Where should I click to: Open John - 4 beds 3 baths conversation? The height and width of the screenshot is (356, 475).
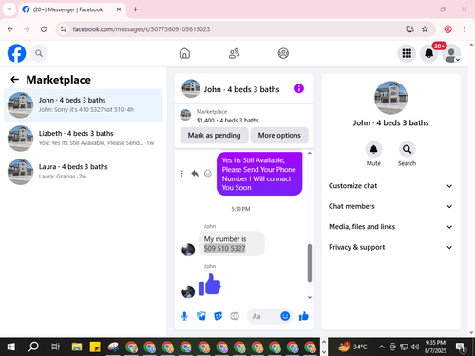coord(84,105)
